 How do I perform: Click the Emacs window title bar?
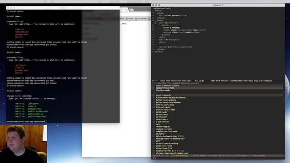point(218,5)
